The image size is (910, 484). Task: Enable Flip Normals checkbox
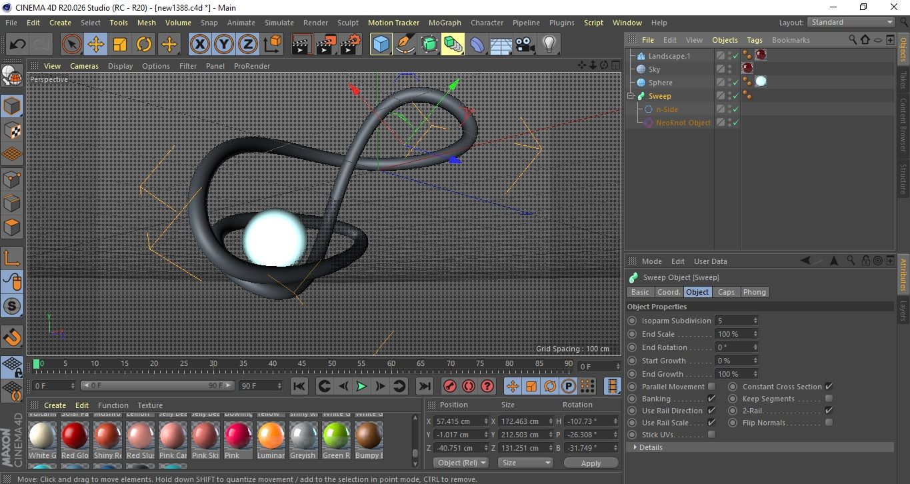[x=829, y=423]
